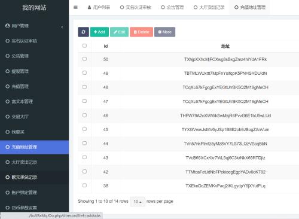The image size is (299, 219).
Task: Click the address cell in row Id 44
Action: [225, 144]
